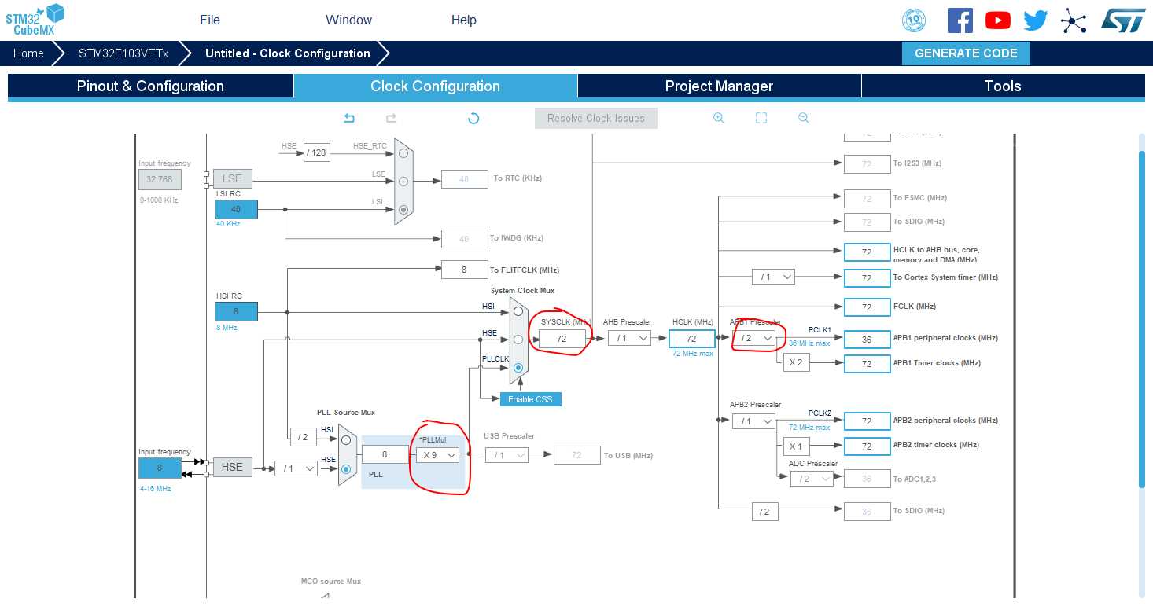Screen dimensions: 1153x606
Task: Undo the last clock change
Action: click(x=349, y=118)
